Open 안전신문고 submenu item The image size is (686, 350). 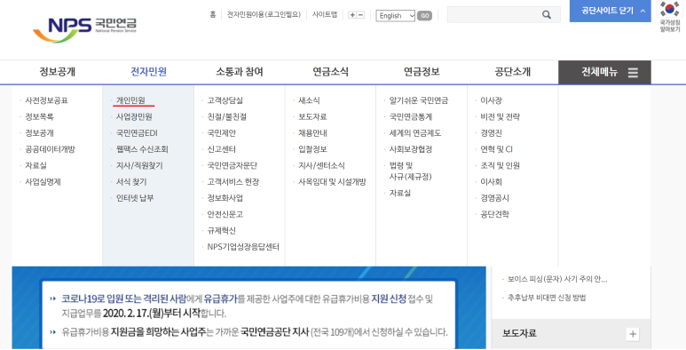coord(225,214)
